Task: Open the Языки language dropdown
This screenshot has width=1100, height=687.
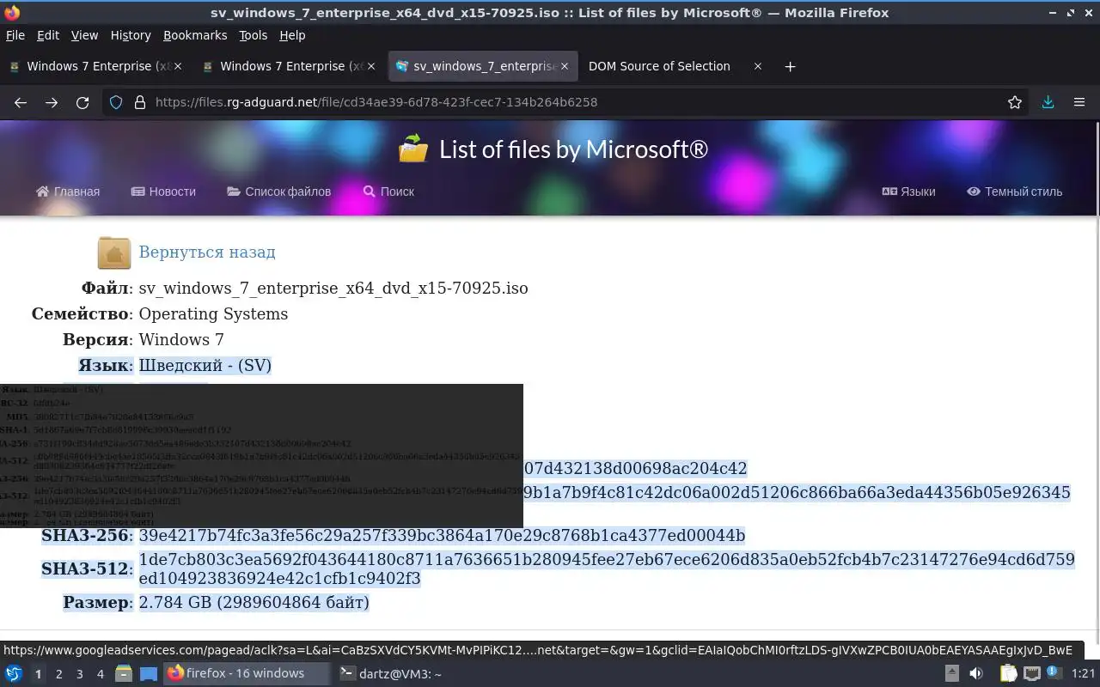Action: [908, 192]
